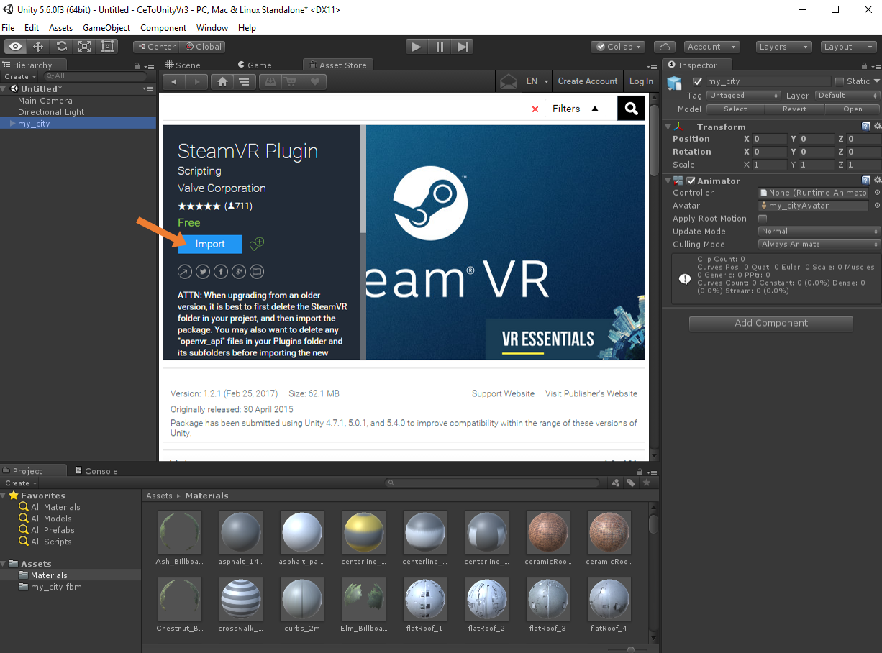Open Update Mode dropdown set to Normal
This screenshot has width=882, height=653.
point(819,232)
